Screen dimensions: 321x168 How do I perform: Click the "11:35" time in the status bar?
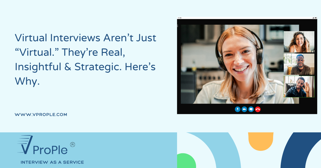[179, 18]
